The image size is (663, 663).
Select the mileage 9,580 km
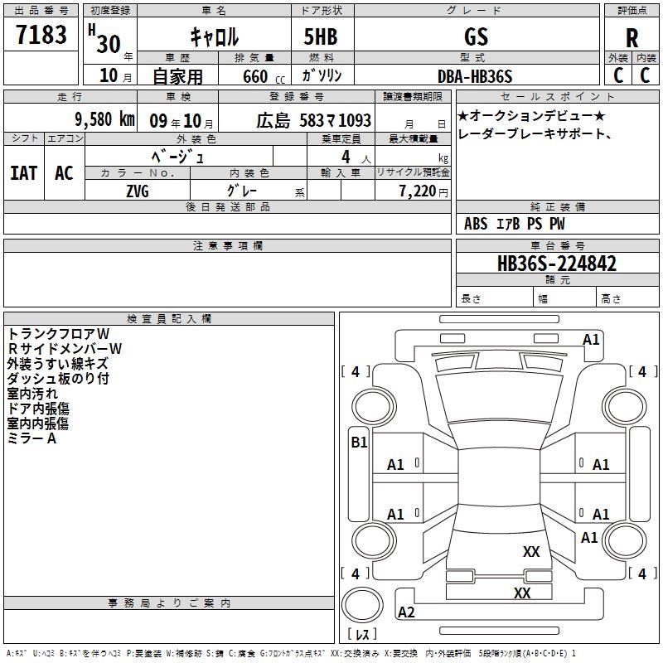[x=105, y=119]
